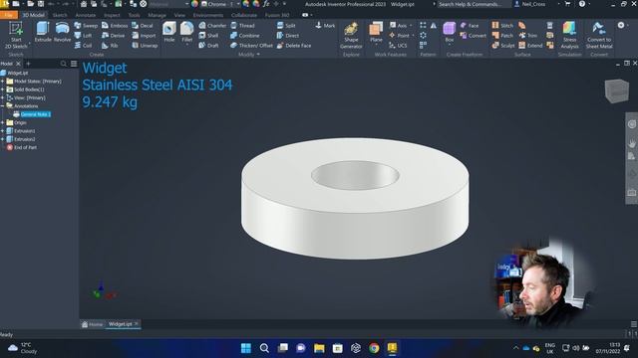Select the freeform Convert tool
The width and height of the screenshot is (638, 358).
point(474,36)
